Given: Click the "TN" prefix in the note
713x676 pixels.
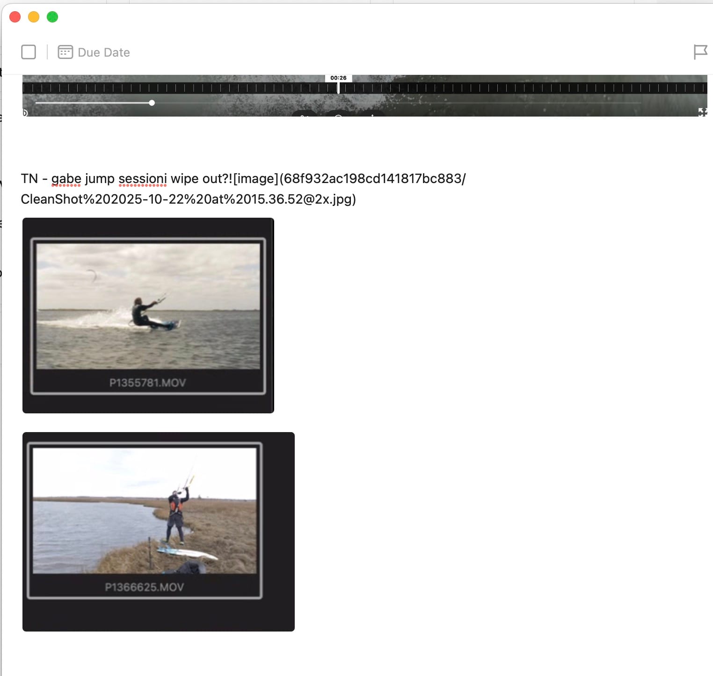Looking at the screenshot, I should (29, 179).
